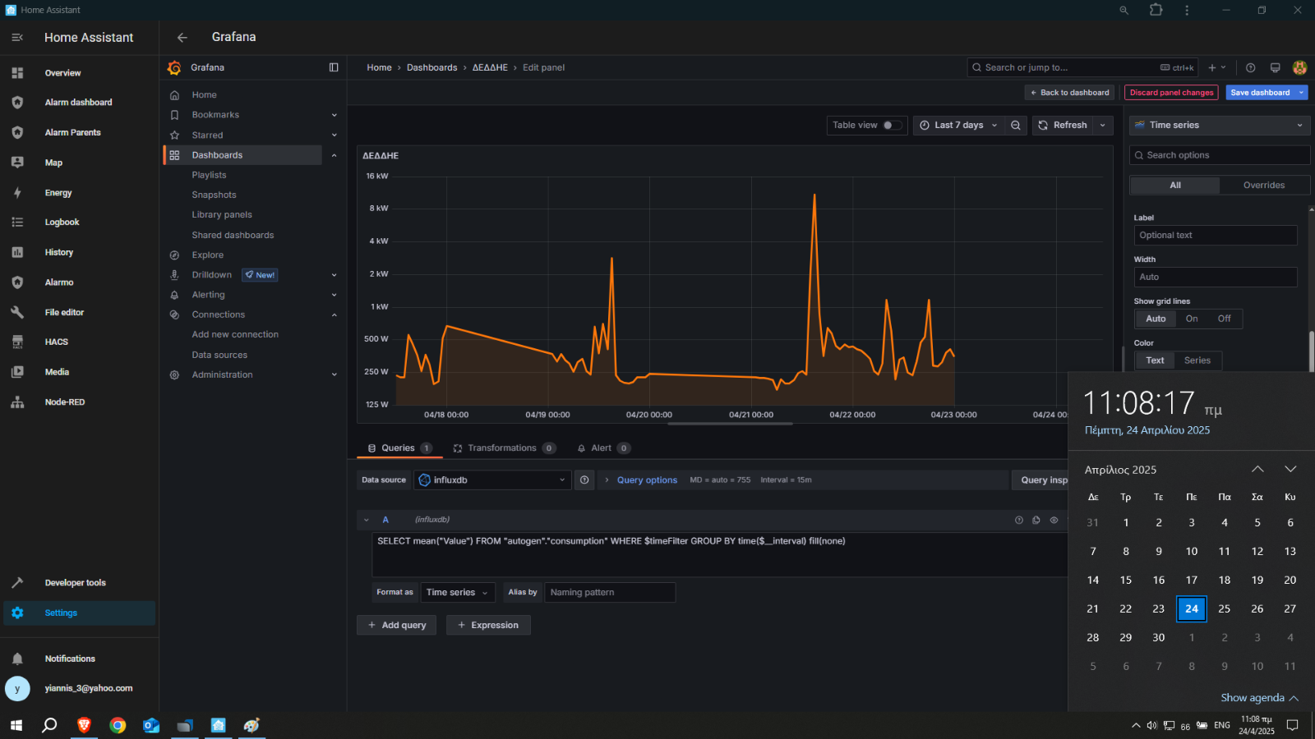This screenshot has width=1315, height=739.
Task: Open the influxdb data source dropdown
Action: pyautogui.click(x=492, y=480)
